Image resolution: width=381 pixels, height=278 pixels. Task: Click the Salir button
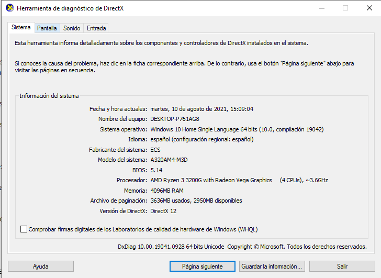pos(342,266)
